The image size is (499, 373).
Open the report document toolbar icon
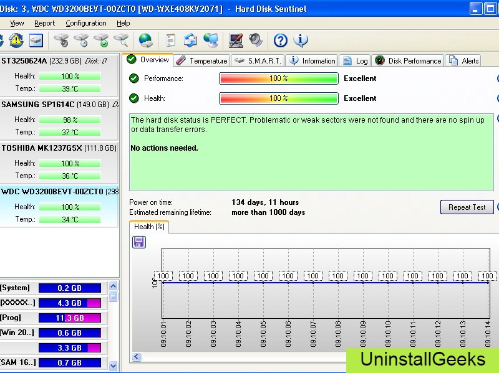[170, 40]
